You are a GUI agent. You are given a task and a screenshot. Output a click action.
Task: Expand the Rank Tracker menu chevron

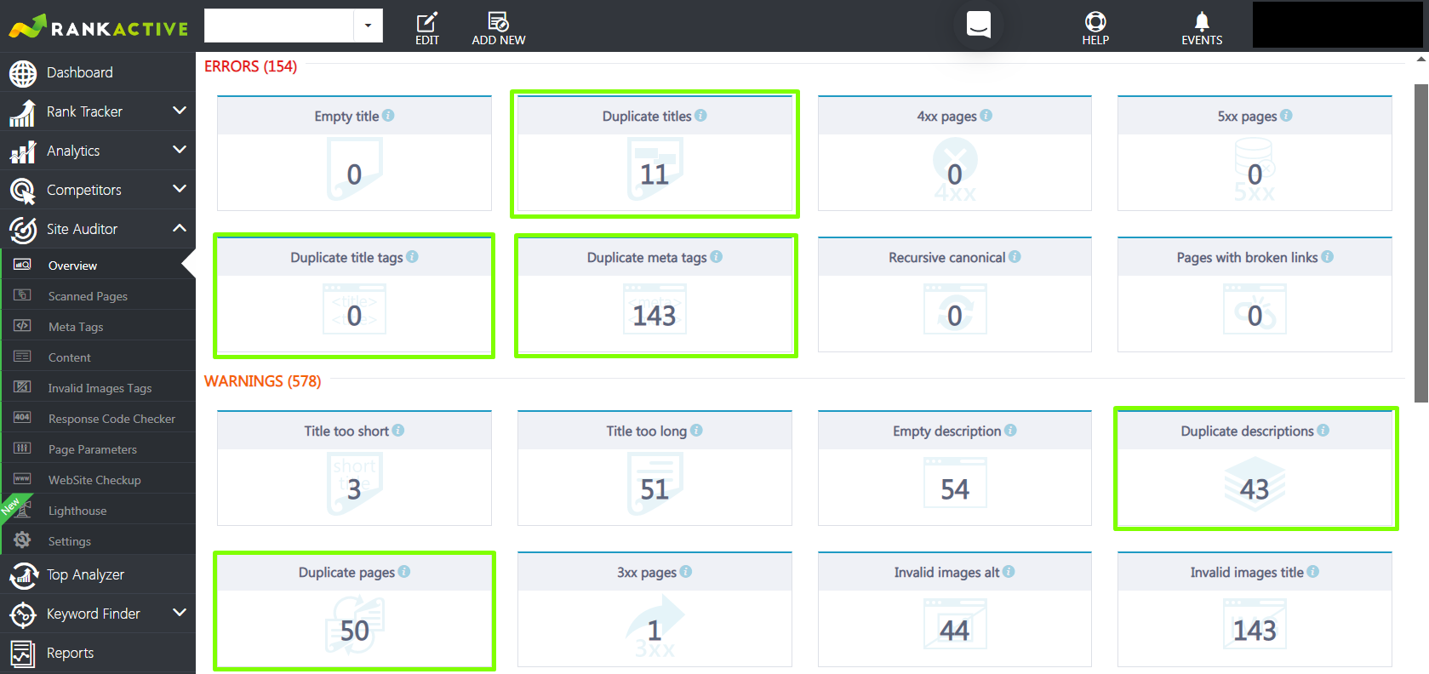(180, 111)
